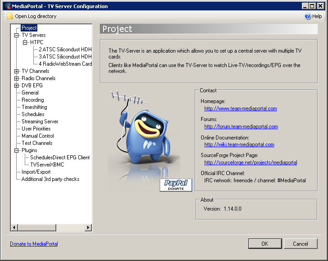
Task: Open User Priorities settings
Action: [36, 129]
